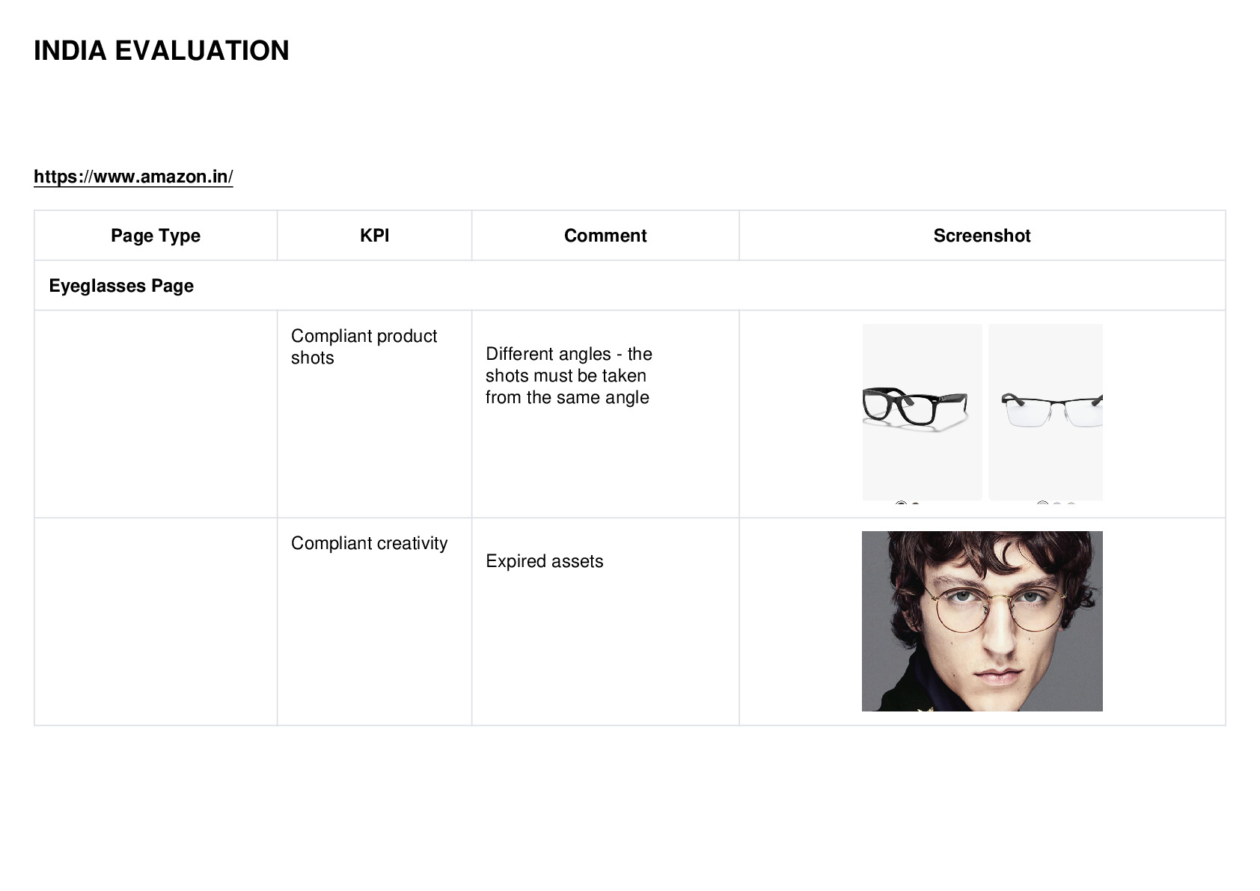This screenshot has width=1260, height=891.
Task: Click the empty Page Type cell beside Compliant creativity
Action: point(156,622)
